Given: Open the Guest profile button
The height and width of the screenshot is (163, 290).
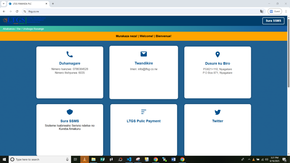Looking at the screenshot, I should point(275,11).
